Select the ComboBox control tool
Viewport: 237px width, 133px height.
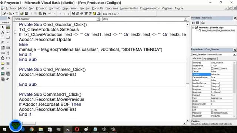pyautogui.click(x=3, y=48)
